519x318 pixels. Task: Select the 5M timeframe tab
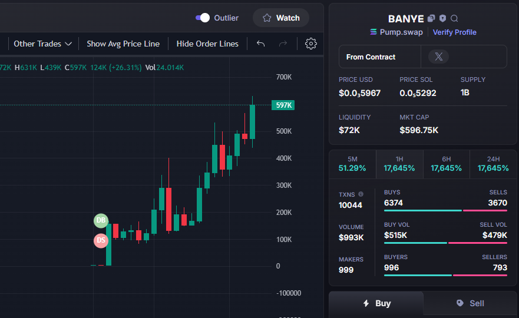point(352,164)
